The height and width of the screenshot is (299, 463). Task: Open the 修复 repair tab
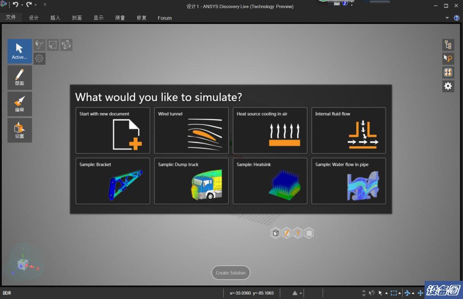tap(142, 18)
